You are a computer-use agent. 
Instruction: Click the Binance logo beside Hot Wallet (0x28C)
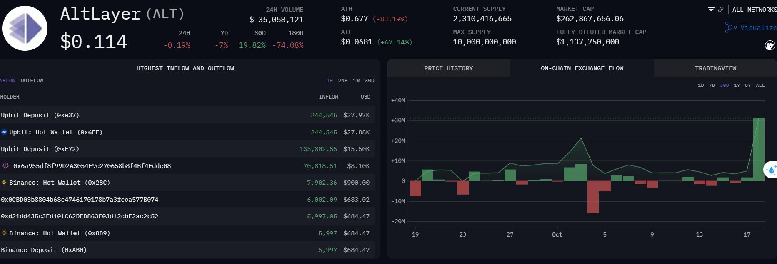coord(4,183)
